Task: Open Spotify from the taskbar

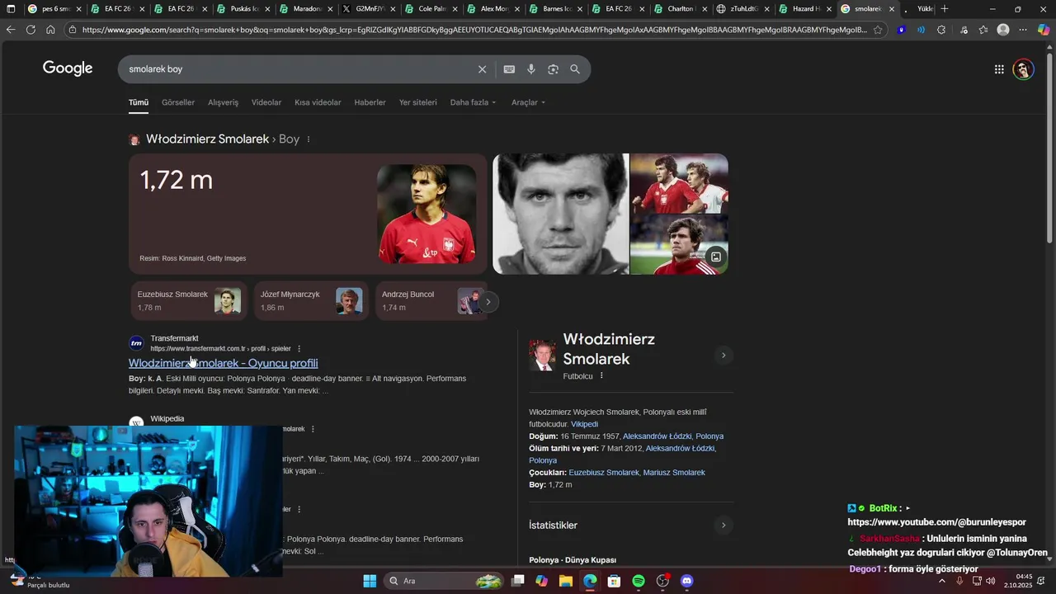Action: tap(639, 581)
